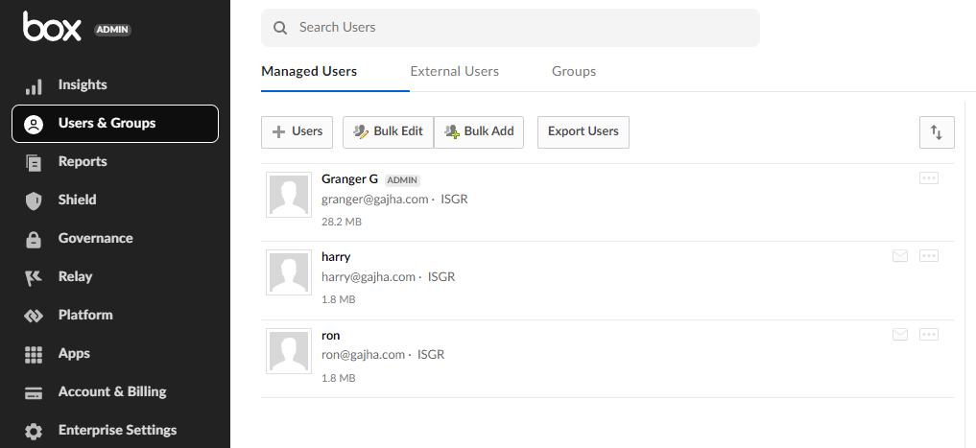
Task: Click the Shield icon in sidebar
Action: click(x=33, y=201)
